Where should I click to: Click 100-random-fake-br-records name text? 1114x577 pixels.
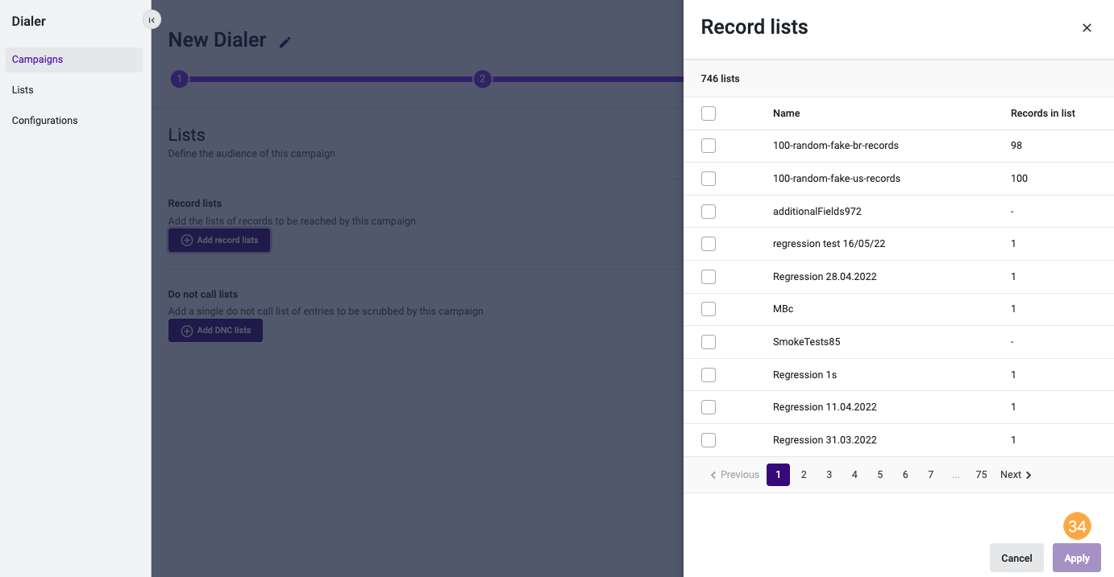click(836, 146)
